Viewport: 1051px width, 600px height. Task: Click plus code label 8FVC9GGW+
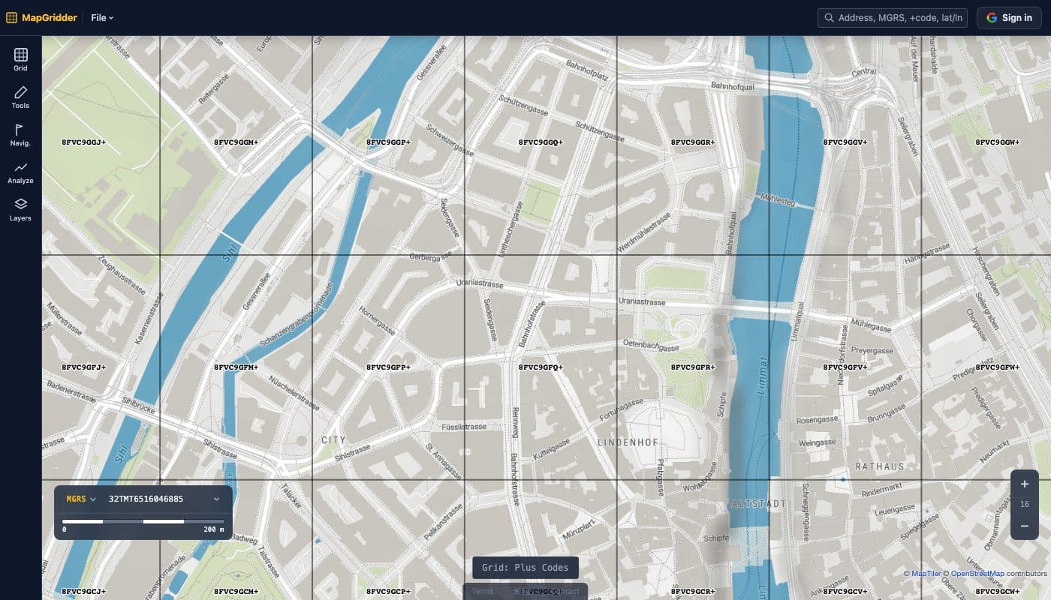[x=998, y=142]
